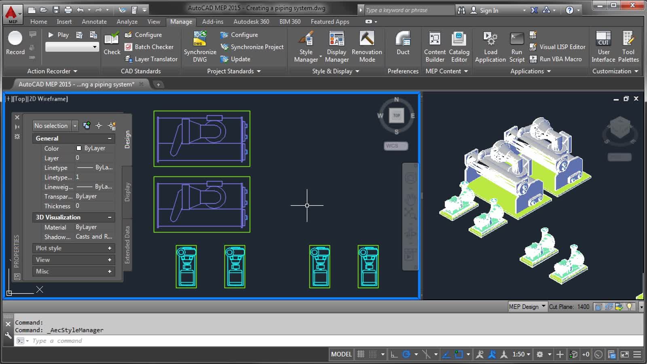
Task: Launch the Content Builder
Action: pyautogui.click(x=435, y=47)
